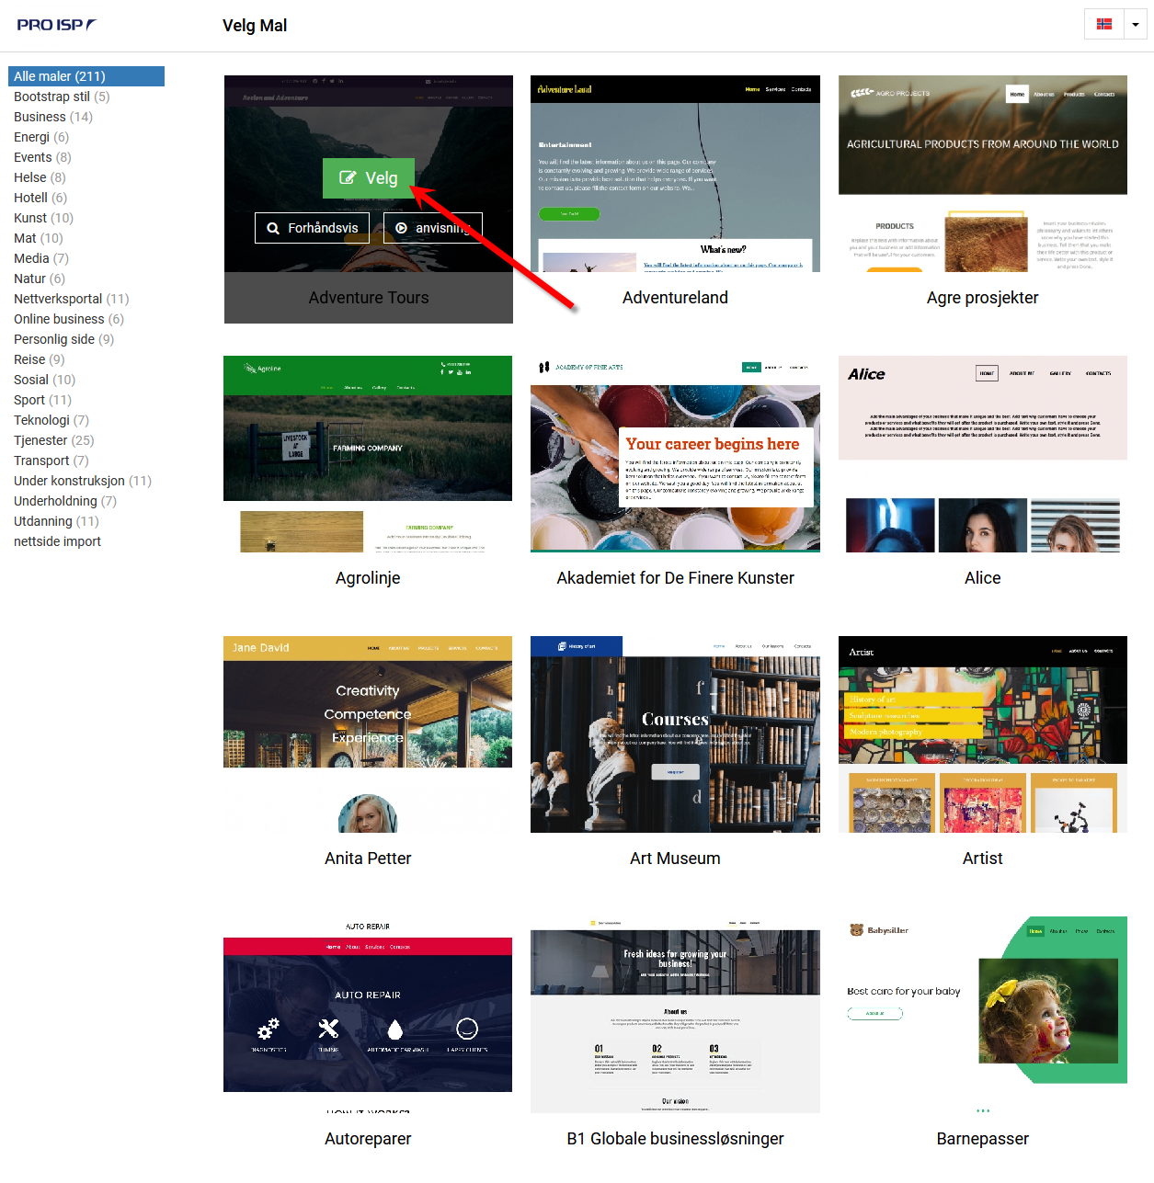Screen dimensions: 1154x1183
Task: Select Alle maler category
Action: click(86, 76)
